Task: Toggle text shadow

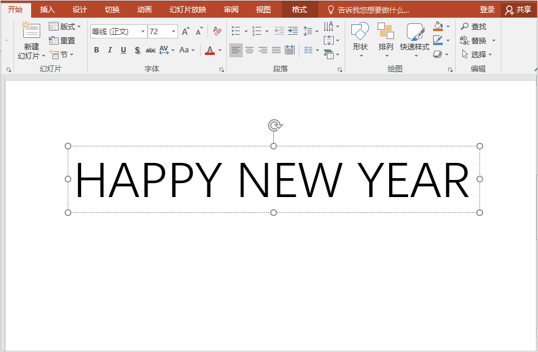Action: pyautogui.click(x=137, y=50)
